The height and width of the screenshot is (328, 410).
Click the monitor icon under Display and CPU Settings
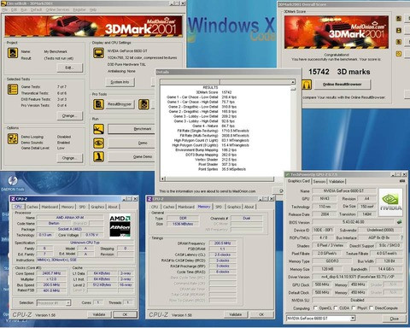(98, 53)
